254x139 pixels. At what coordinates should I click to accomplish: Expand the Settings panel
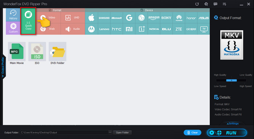[233, 124]
